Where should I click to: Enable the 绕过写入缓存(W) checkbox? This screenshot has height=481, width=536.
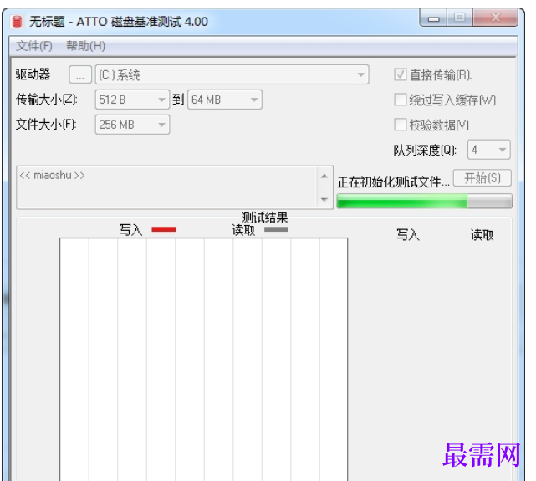[x=401, y=100]
